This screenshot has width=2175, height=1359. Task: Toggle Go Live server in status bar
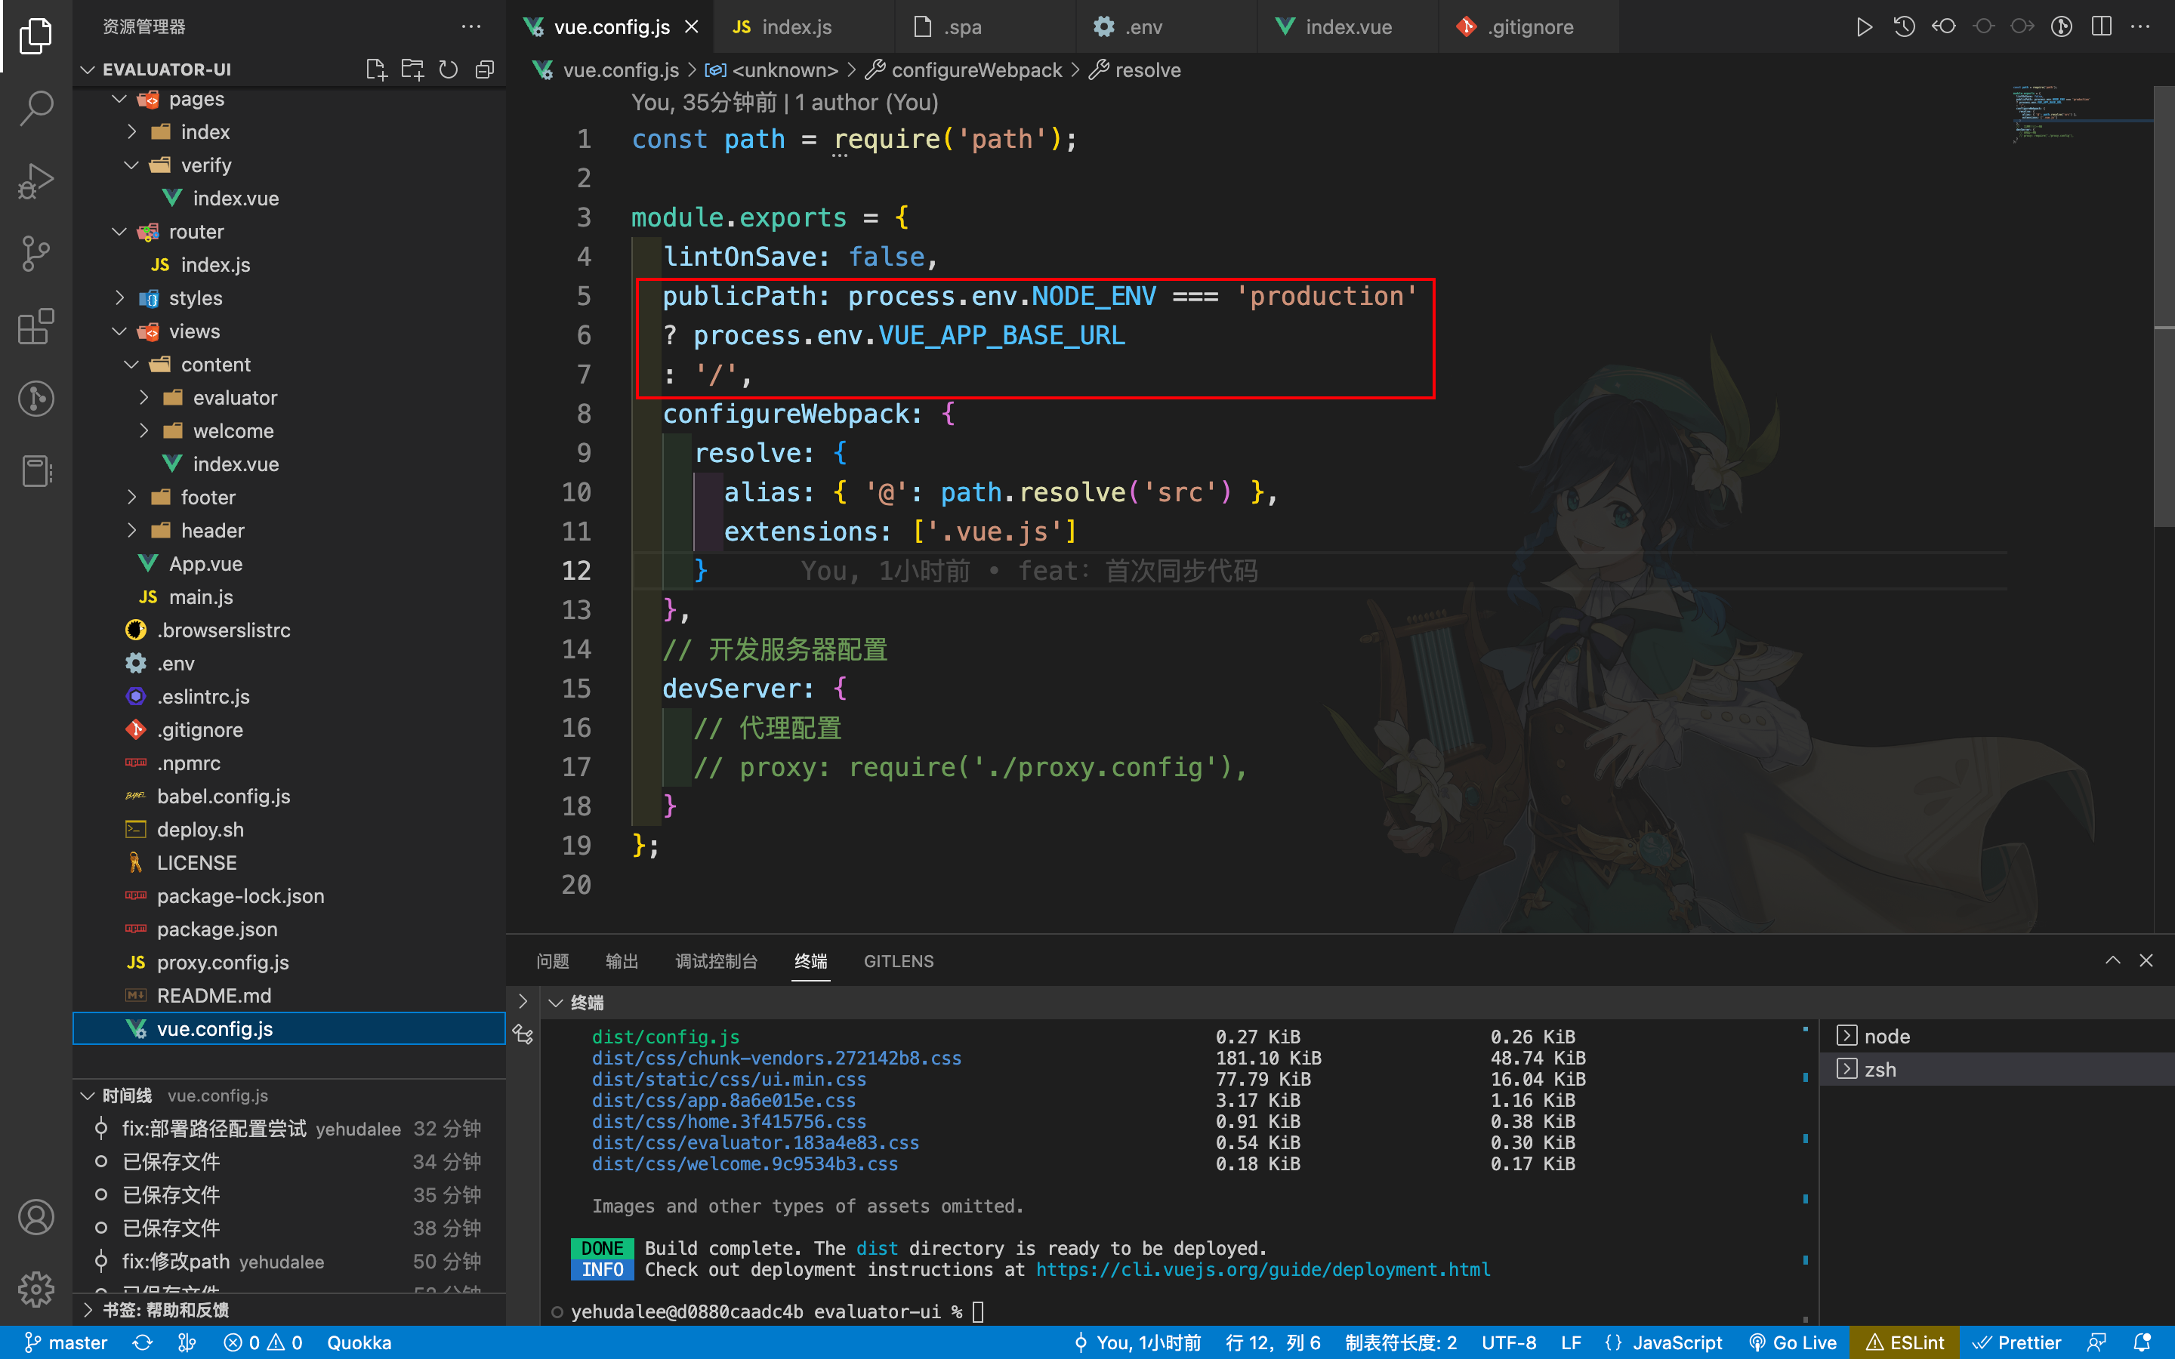click(x=1793, y=1342)
